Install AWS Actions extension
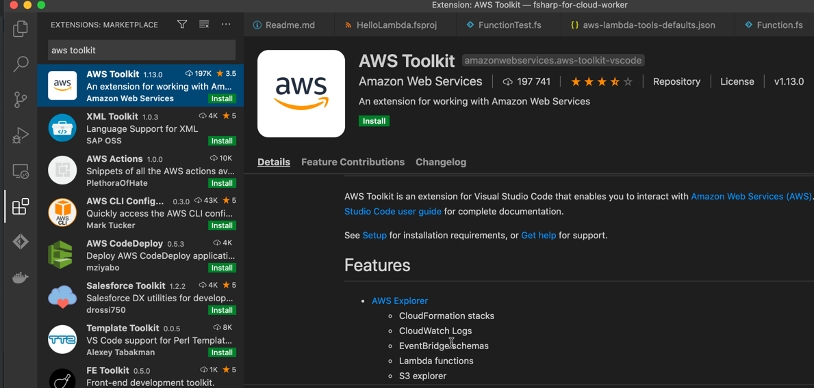This screenshot has width=814, height=388. (222, 183)
